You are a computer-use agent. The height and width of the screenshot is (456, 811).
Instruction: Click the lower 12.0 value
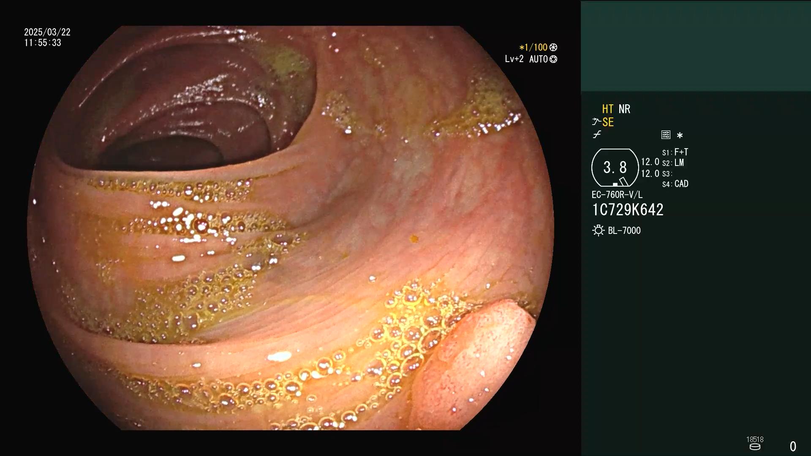point(650,174)
